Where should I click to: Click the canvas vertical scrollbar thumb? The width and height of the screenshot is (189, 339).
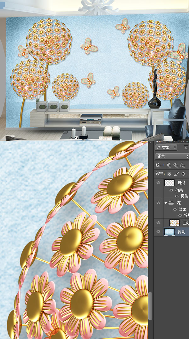(150, 306)
